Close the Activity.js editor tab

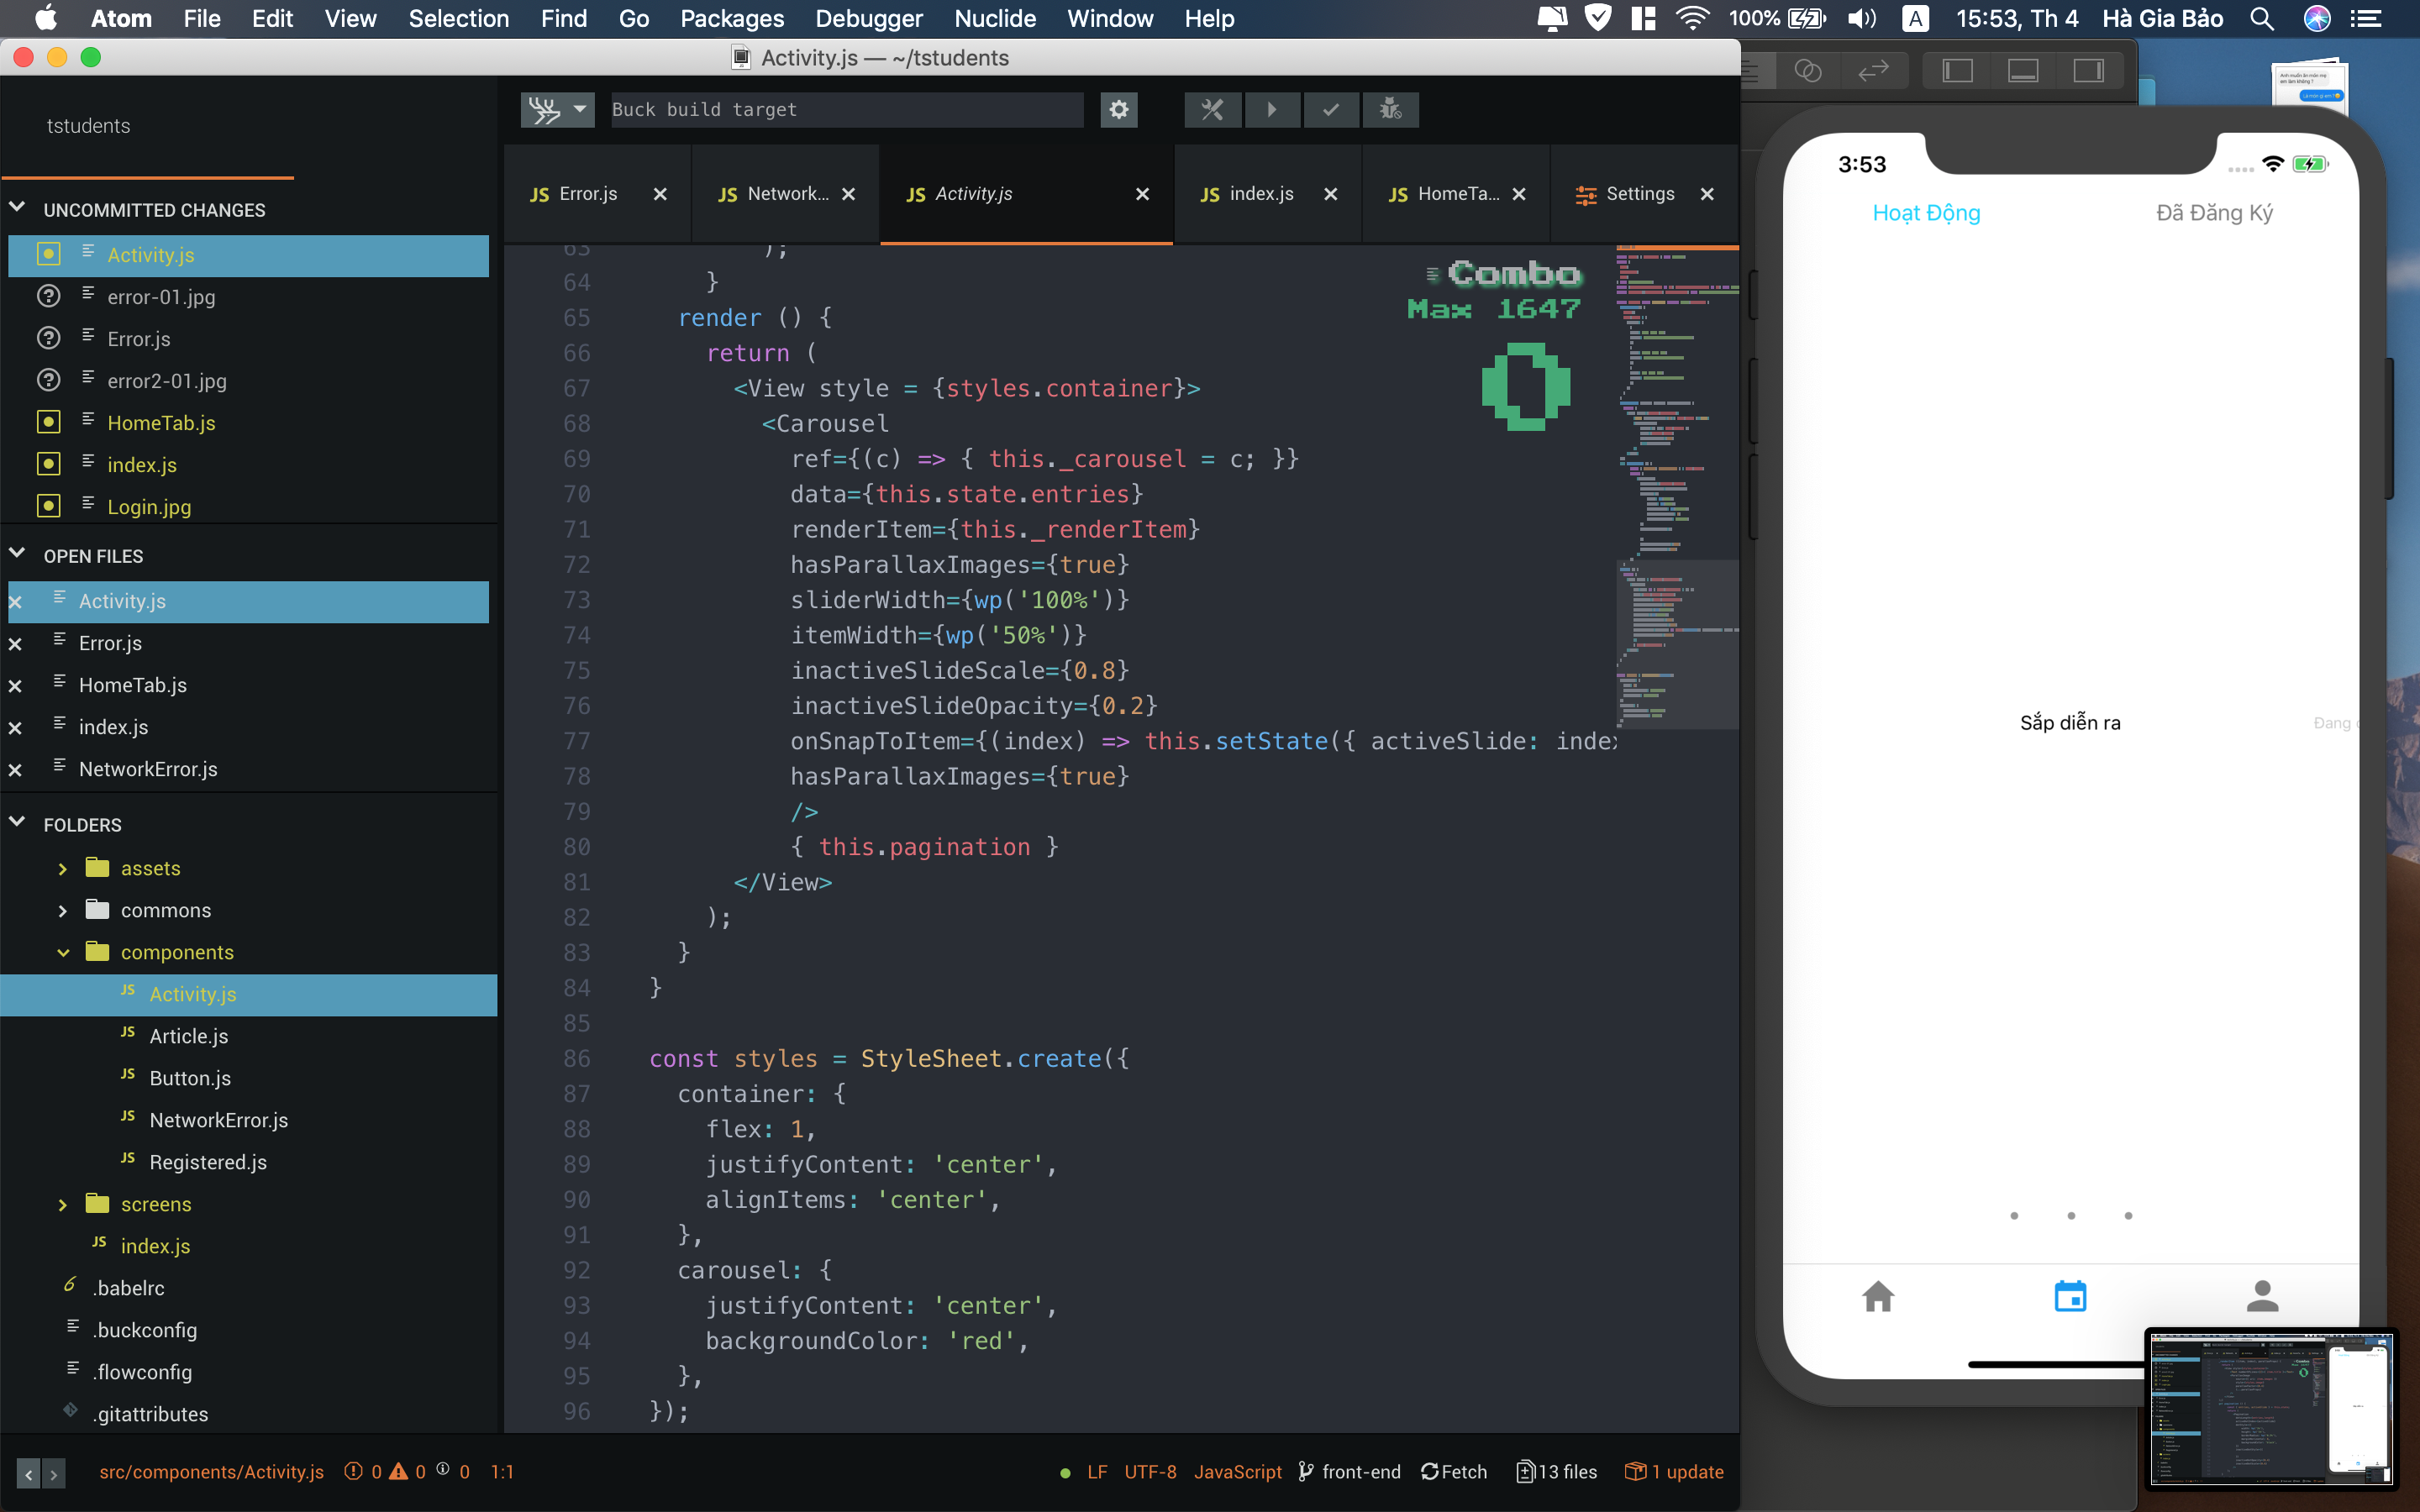pyautogui.click(x=1142, y=194)
